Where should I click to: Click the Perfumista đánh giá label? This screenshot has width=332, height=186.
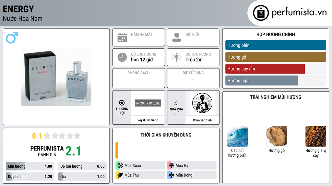pyautogui.click(x=47, y=151)
